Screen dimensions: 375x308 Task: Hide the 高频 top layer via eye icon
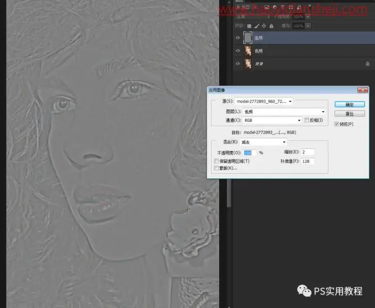(238, 38)
